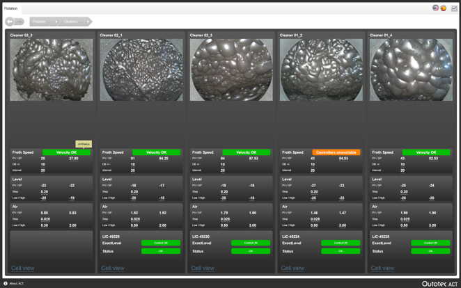Click Controllers unavailable status for Cleaner 01_2

point(336,152)
